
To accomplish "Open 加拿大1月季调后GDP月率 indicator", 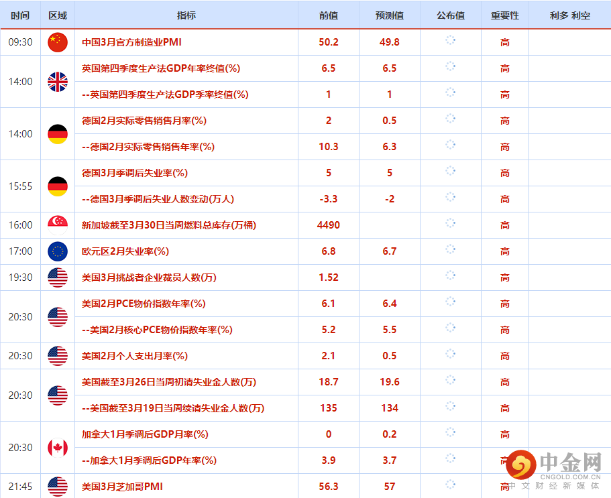I will pos(145,434).
